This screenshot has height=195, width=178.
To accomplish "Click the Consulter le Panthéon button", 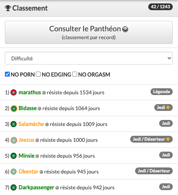I will coord(89,32).
